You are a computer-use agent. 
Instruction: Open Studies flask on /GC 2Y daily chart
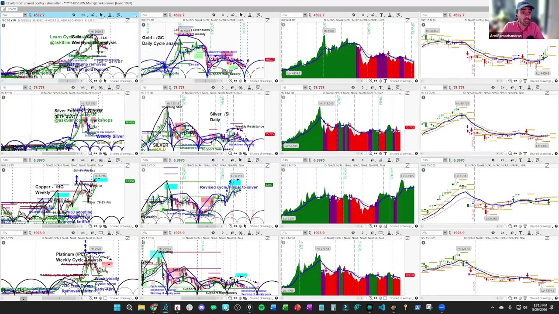click(250, 15)
